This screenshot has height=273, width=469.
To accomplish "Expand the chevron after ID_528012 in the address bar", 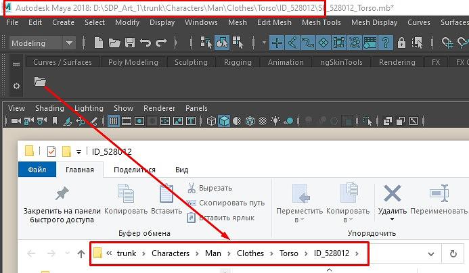I will point(357,253).
